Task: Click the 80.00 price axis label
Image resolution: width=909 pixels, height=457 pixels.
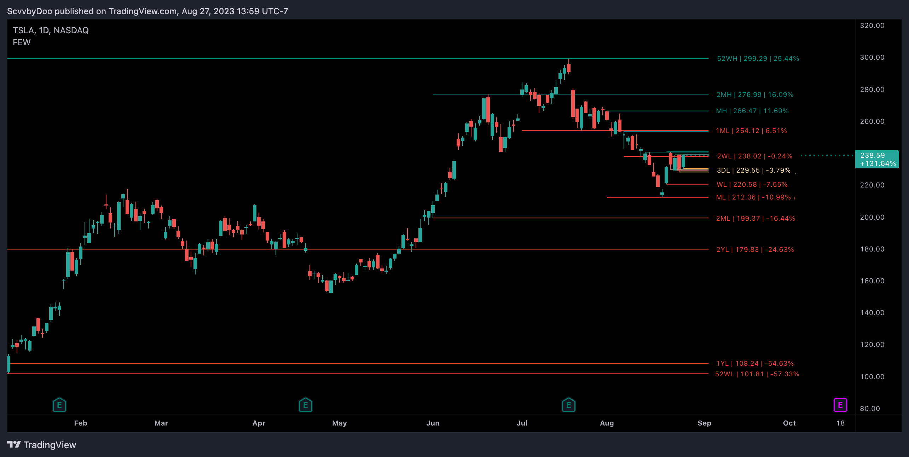Action: coord(870,409)
